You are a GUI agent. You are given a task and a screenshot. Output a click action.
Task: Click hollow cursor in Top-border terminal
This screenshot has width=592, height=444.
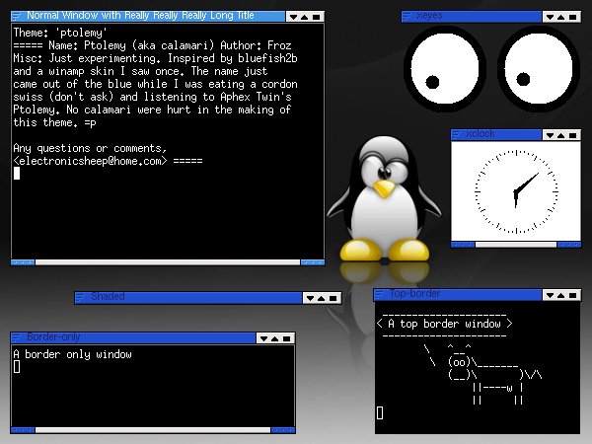pyautogui.click(x=380, y=413)
